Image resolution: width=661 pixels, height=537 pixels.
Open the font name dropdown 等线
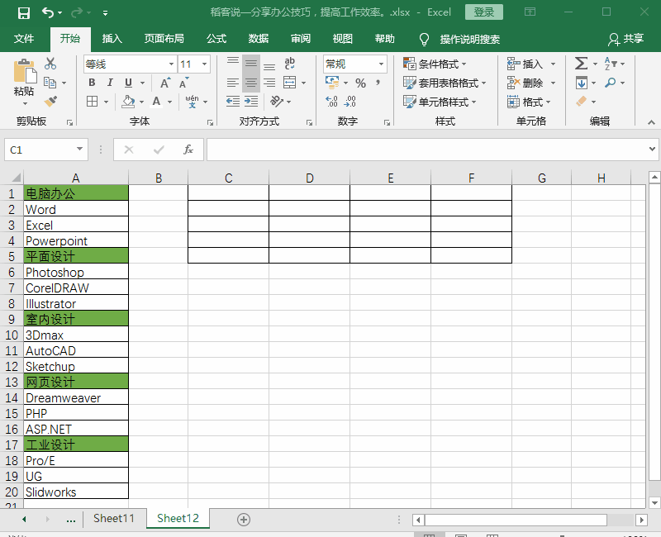click(x=171, y=64)
